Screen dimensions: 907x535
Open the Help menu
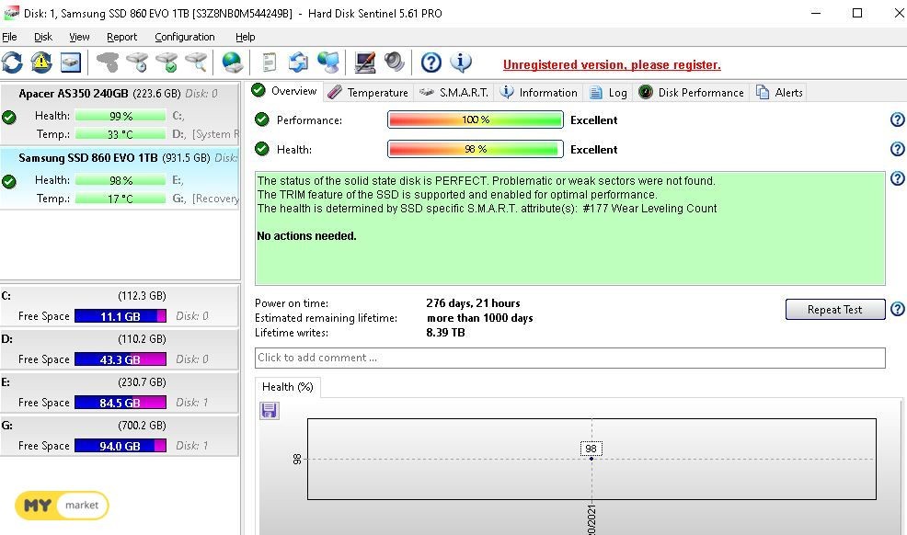coord(246,37)
